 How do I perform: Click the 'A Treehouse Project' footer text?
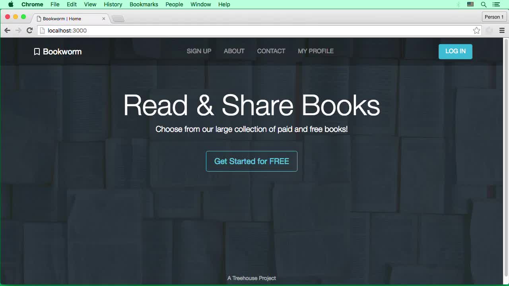tap(252, 278)
